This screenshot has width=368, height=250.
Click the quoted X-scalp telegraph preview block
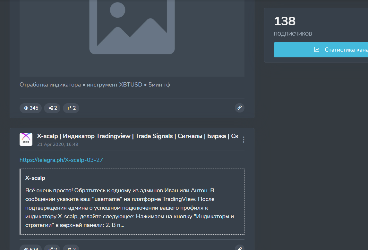tap(132, 201)
